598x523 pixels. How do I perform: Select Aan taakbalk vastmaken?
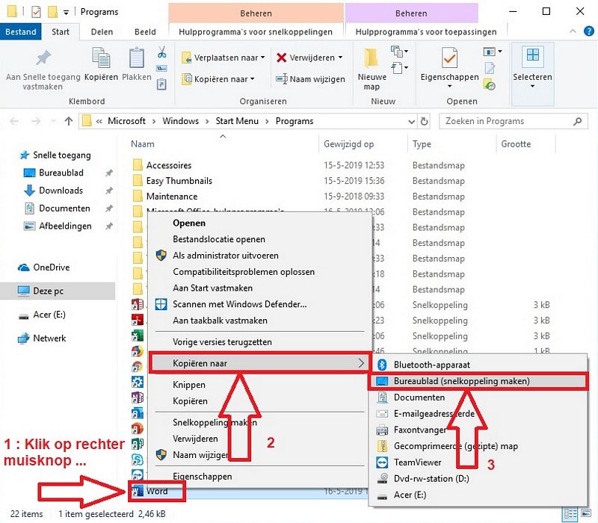260,321
